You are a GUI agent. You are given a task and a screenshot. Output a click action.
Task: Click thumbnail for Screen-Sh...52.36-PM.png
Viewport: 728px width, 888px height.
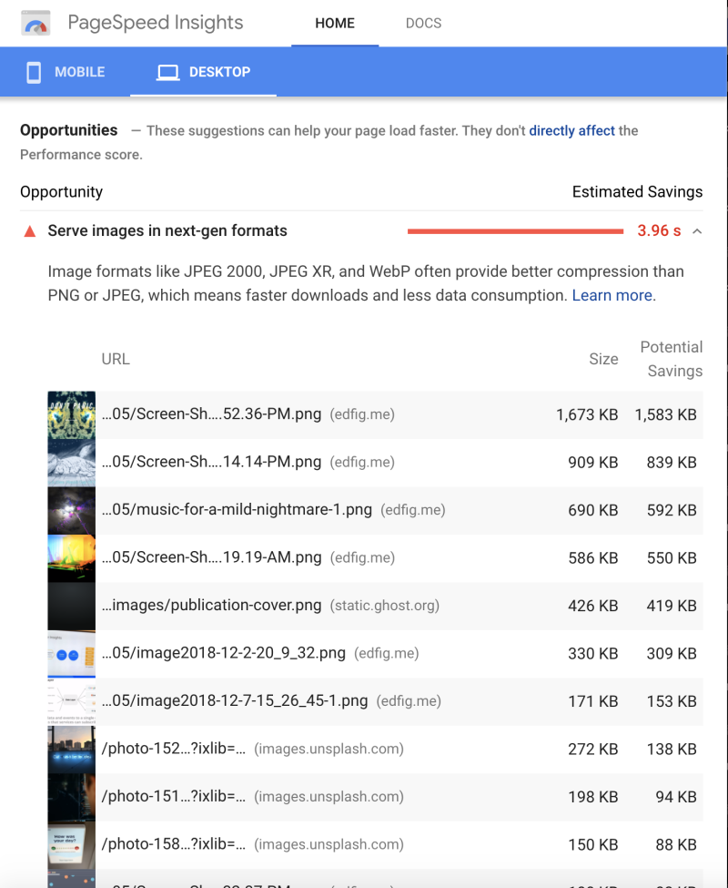point(71,415)
